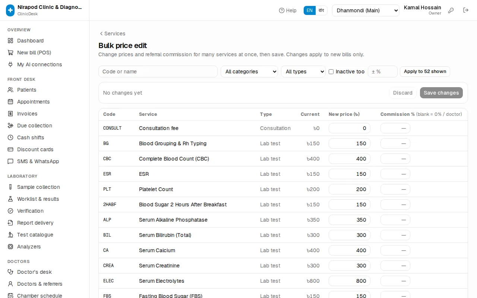Viewport: 477px width, 298px height.
Task: Click the Discount cards card icon
Action: tap(10, 149)
